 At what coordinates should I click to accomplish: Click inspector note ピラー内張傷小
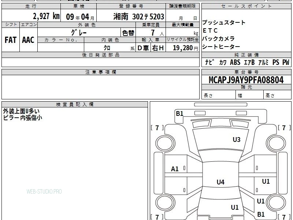click(22, 118)
